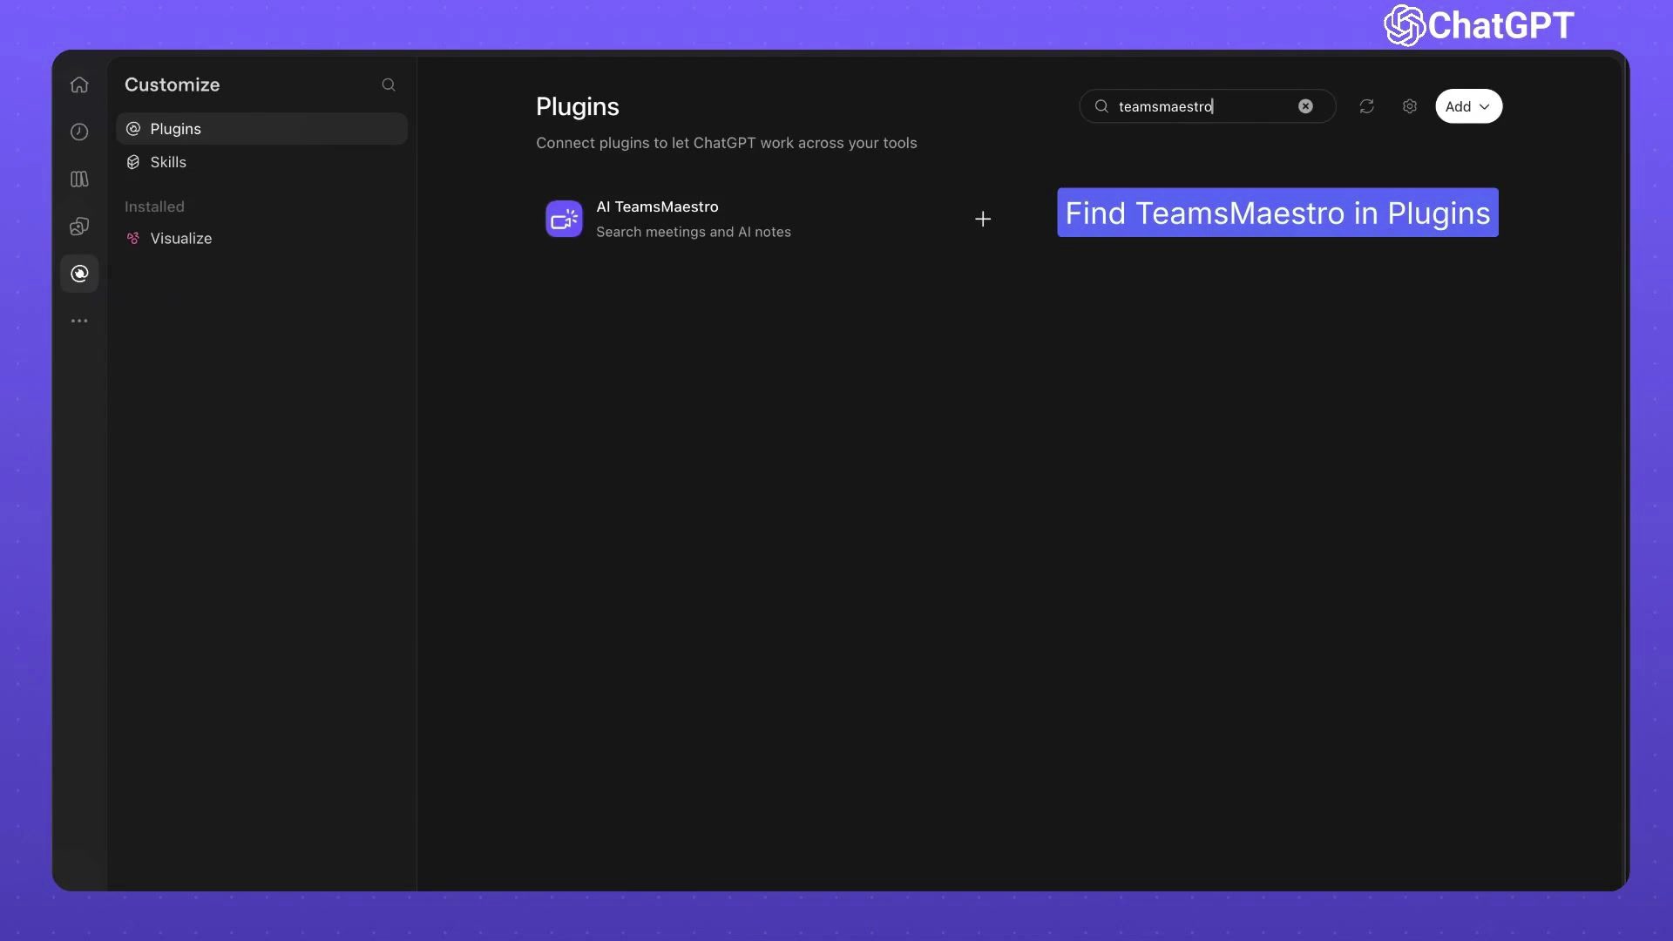Open the history clock icon
This screenshot has height=941, width=1673.
pyautogui.click(x=79, y=132)
